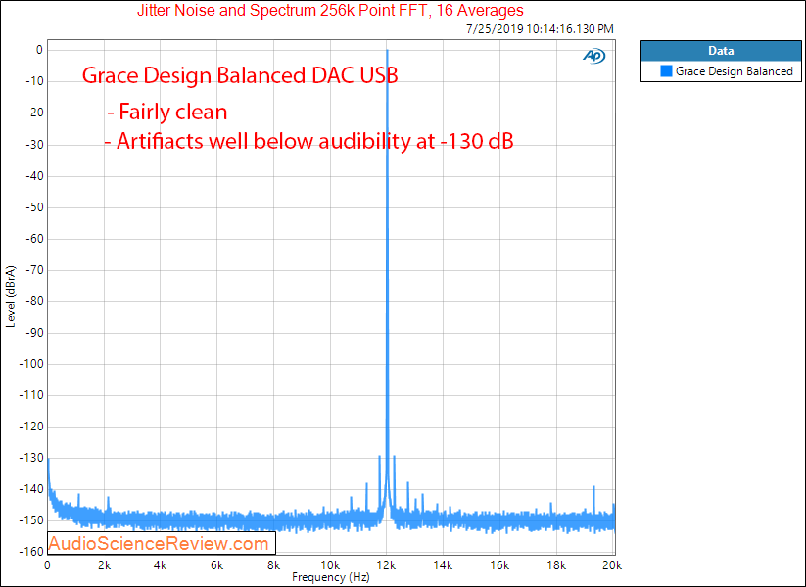Screen dimensions: 806x587
Task: Click the Artifacts well below audibility annotation
Action: tap(308, 140)
